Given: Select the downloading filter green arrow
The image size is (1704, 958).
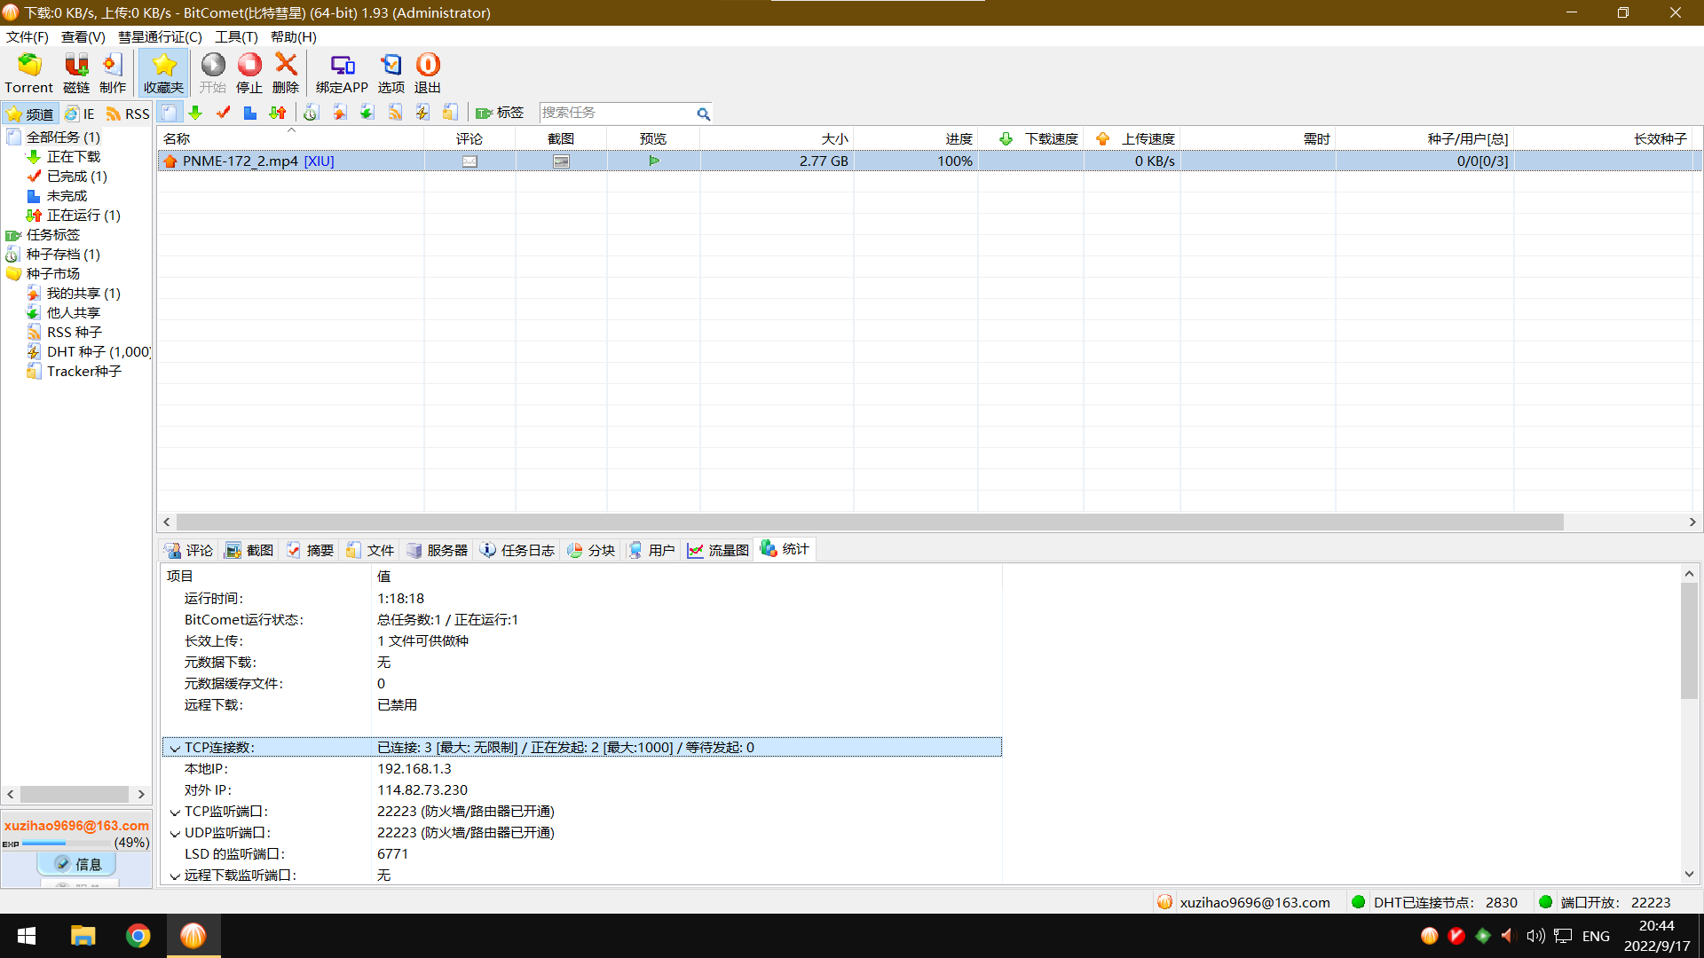Looking at the screenshot, I should coord(196,113).
